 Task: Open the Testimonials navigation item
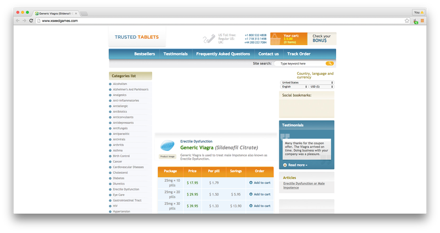click(175, 53)
